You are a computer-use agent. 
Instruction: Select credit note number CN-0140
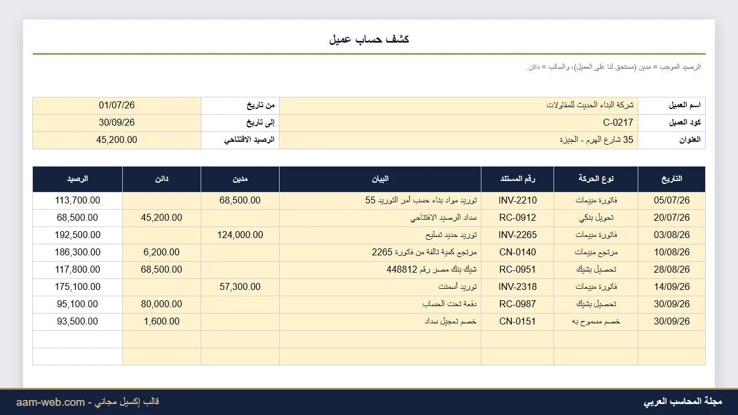pos(518,252)
